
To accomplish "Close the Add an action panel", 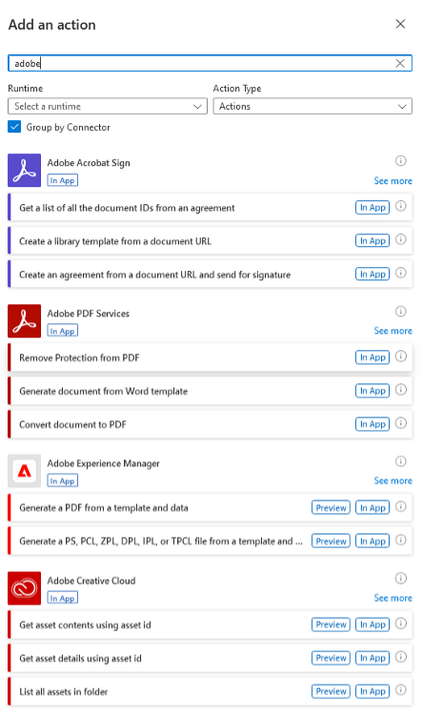I will pyautogui.click(x=400, y=24).
